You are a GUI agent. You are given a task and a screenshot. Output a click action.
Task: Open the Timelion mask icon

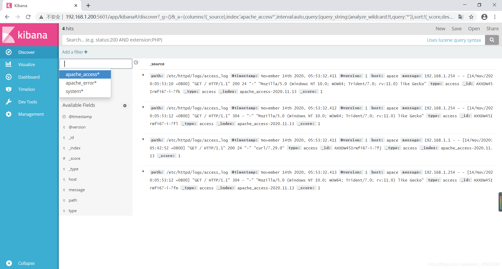[x=9, y=89]
